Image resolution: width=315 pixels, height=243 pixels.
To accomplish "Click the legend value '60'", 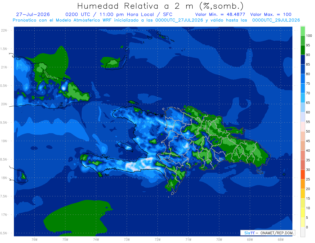I will coord(308,112).
